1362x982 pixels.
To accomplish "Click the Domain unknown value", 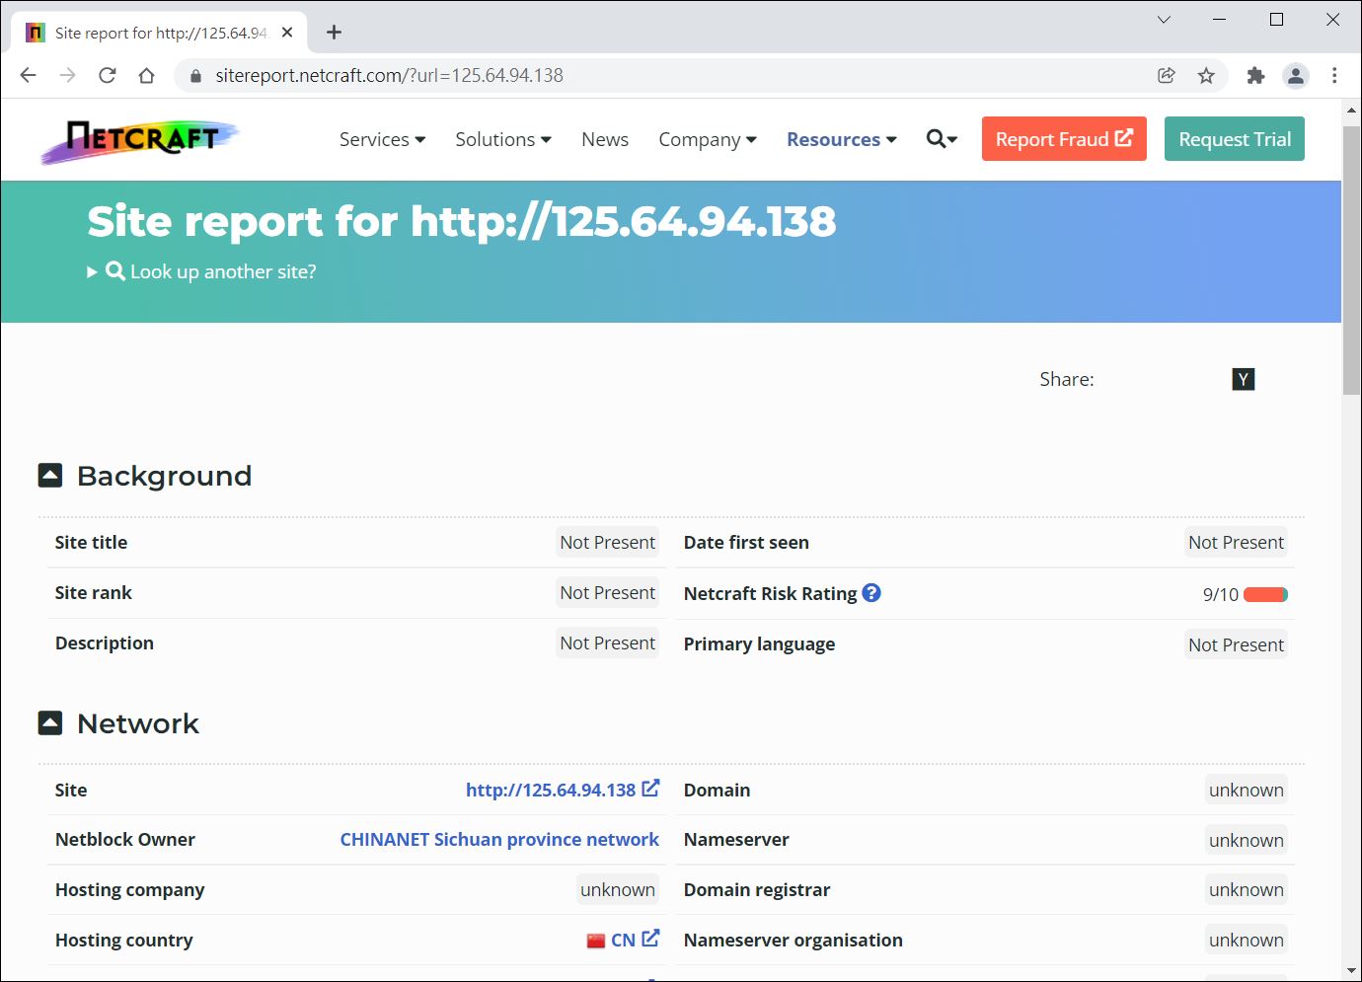I will tap(1246, 790).
